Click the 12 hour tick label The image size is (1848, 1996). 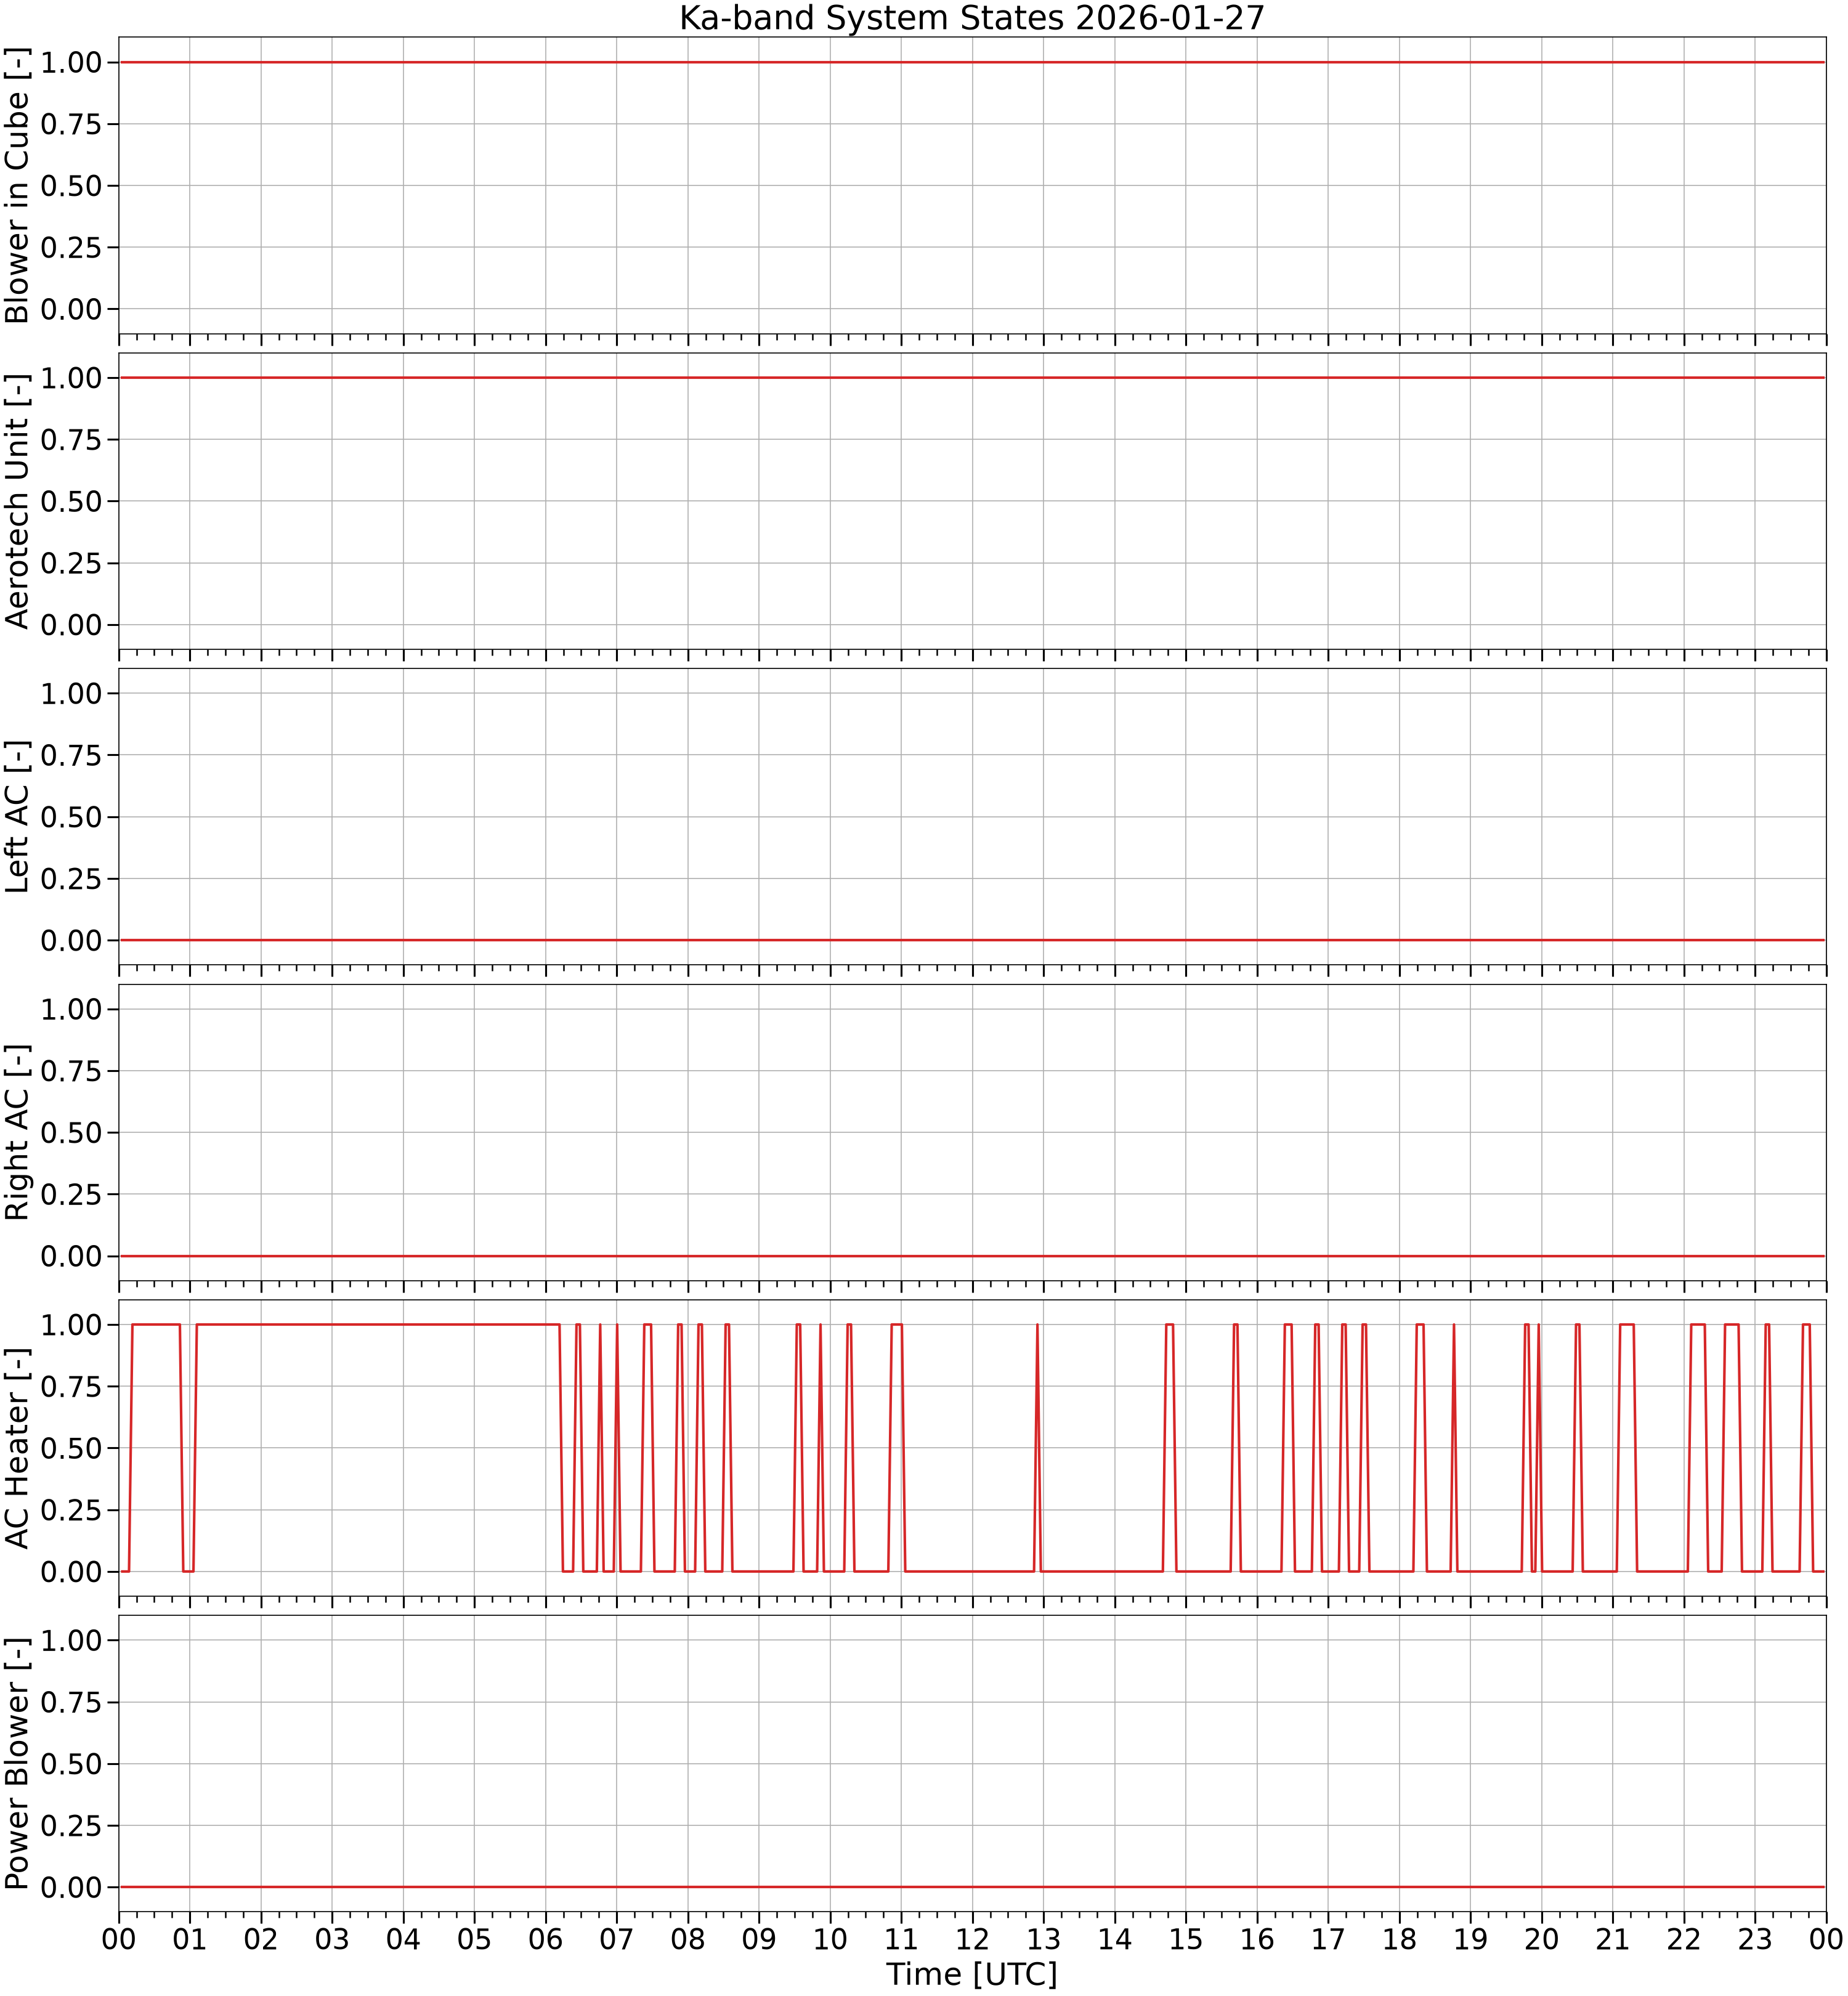(972, 1939)
